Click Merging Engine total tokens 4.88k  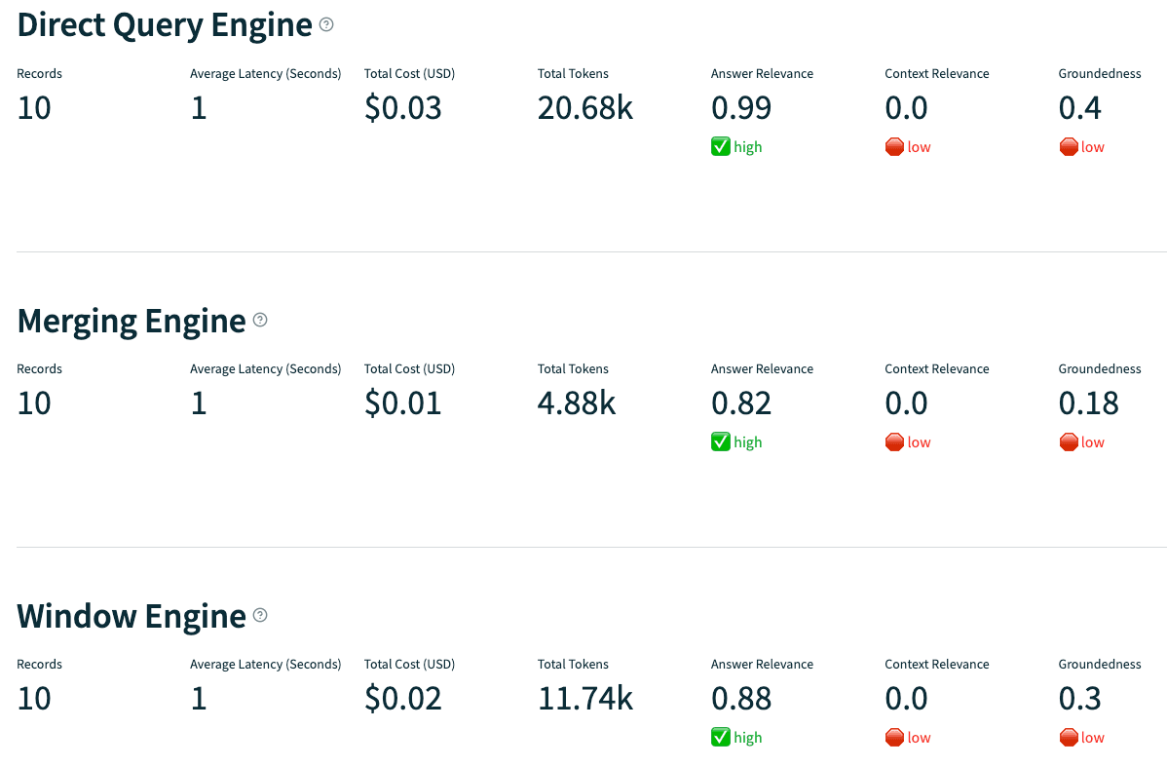(577, 403)
